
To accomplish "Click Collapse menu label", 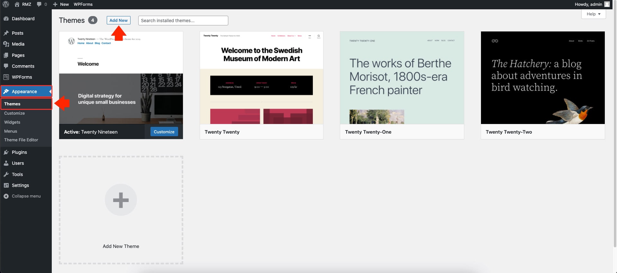I will 26,196.
